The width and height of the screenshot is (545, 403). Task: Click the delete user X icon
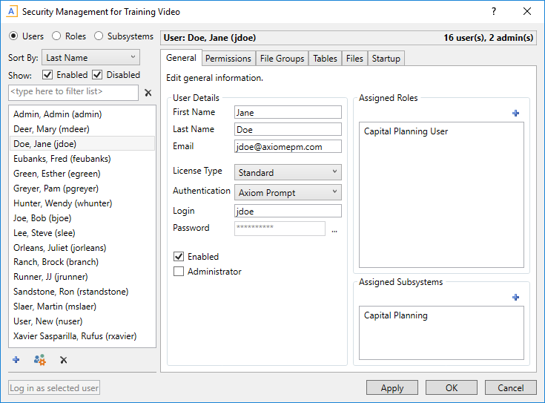63,360
